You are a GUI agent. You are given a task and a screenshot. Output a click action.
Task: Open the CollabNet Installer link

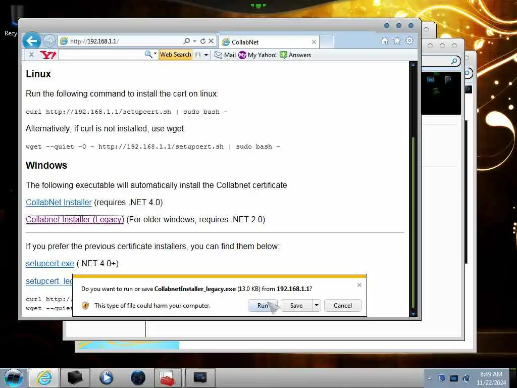[59, 202]
